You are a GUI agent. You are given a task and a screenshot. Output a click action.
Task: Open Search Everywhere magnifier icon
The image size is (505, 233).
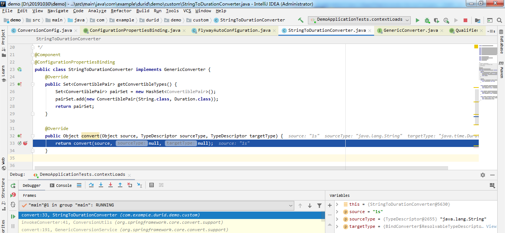click(x=499, y=20)
